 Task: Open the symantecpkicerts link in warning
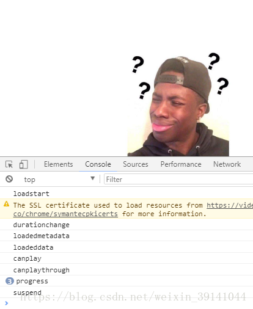65,214
